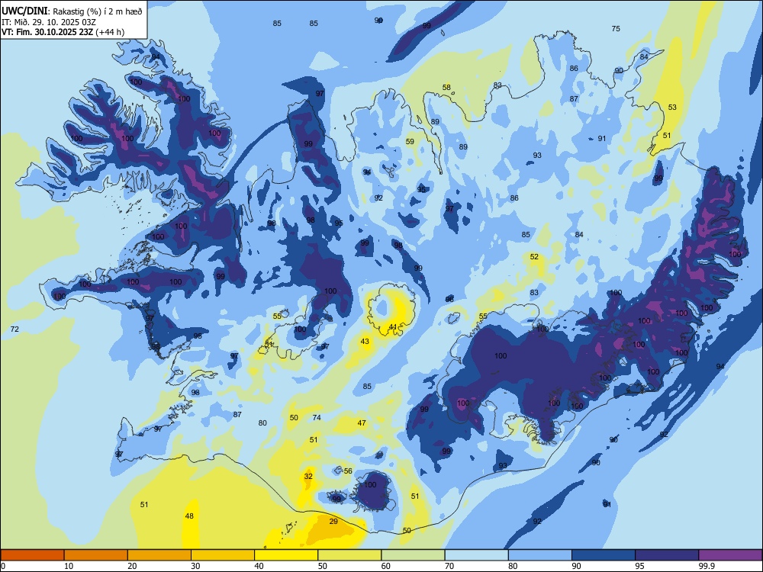The height and width of the screenshot is (572, 763).
Task: Select the 'IT: Mið. 29. 10. 2025 03Z' line
Action: coord(47,22)
